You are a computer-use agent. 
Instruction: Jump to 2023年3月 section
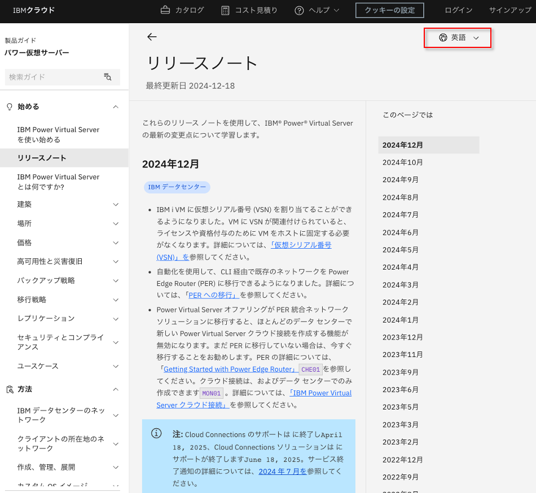coord(400,425)
